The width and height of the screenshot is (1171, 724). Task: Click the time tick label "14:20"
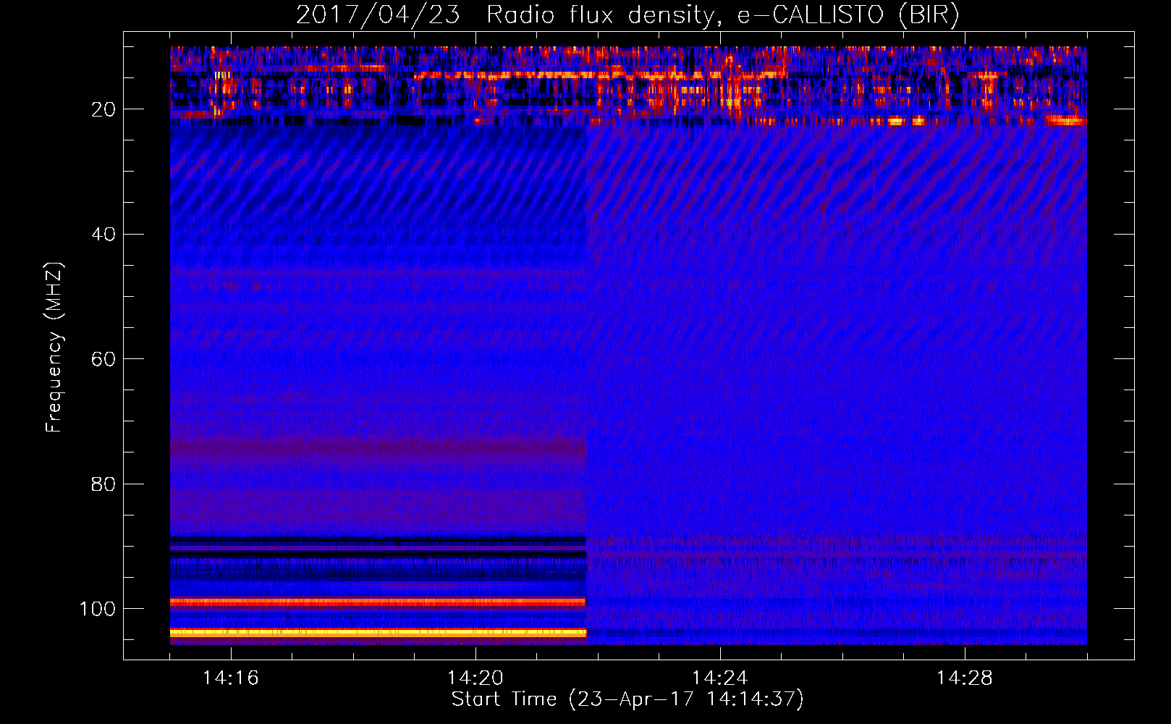(475, 678)
